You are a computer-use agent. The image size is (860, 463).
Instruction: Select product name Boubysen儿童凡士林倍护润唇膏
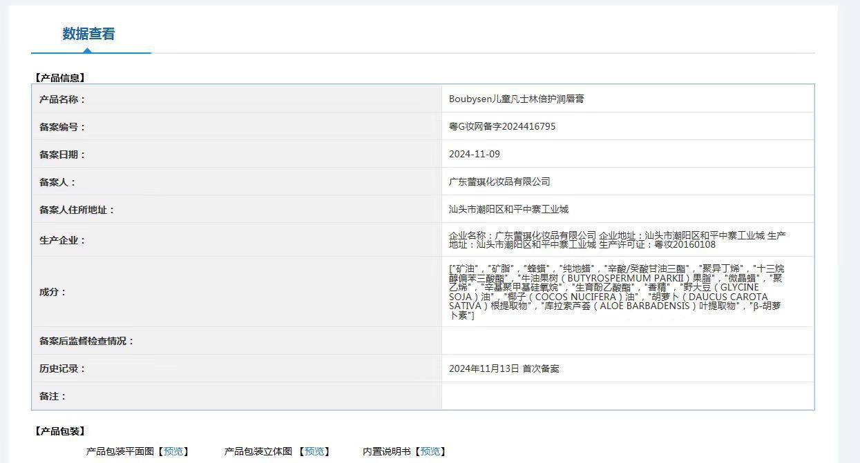click(517, 99)
